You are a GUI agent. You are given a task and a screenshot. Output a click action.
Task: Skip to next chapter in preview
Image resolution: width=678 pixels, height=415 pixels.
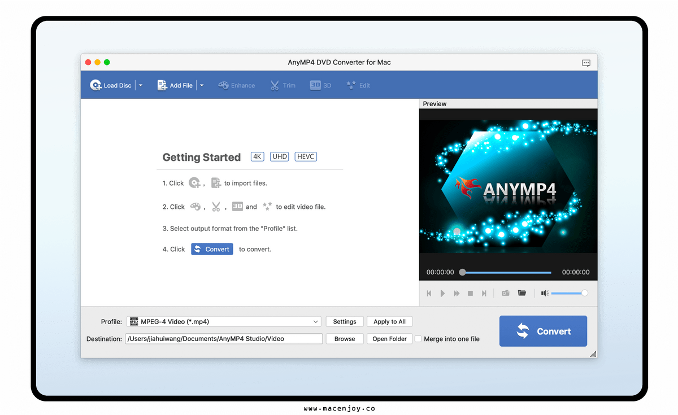click(x=484, y=293)
